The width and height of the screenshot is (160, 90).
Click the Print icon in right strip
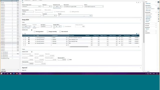(x=158, y=15)
